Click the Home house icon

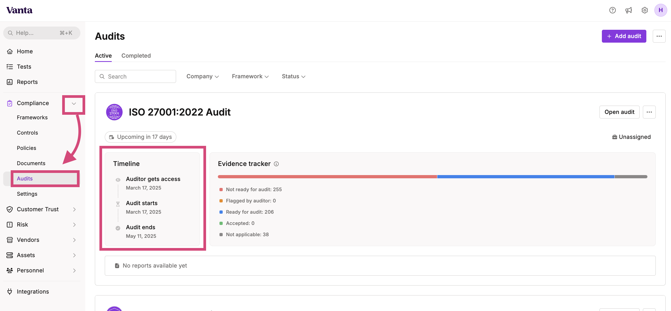10,51
